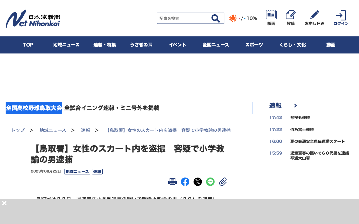Click the 速報 article tag
The height and width of the screenshot is (224, 359).
click(x=97, y=172)
